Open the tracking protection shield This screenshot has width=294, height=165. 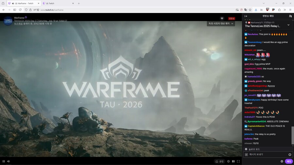[26, 10]
